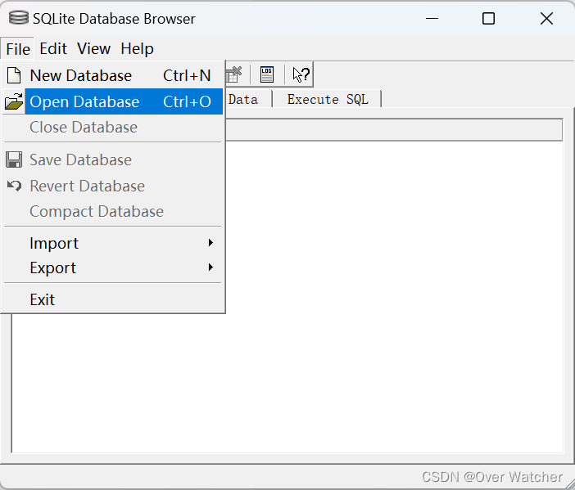Click the New Database page icon
Image resolution: width=575 pixels, height=490 pixels.
click(14, 75)
